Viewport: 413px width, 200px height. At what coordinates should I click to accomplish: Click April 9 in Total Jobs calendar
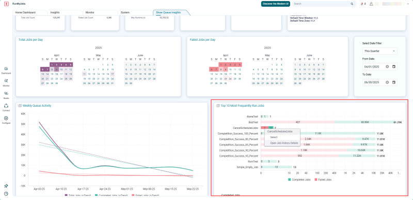[x=57, y=70]
